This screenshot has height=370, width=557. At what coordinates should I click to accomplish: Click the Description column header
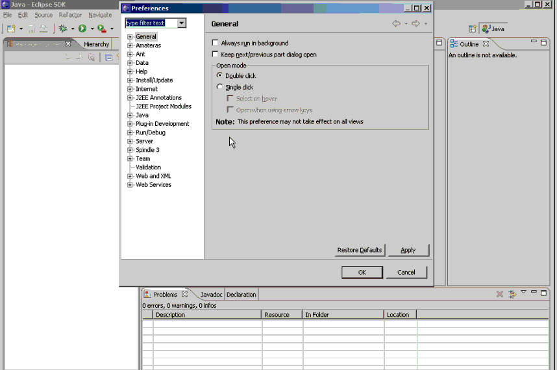tap(207, 315)
